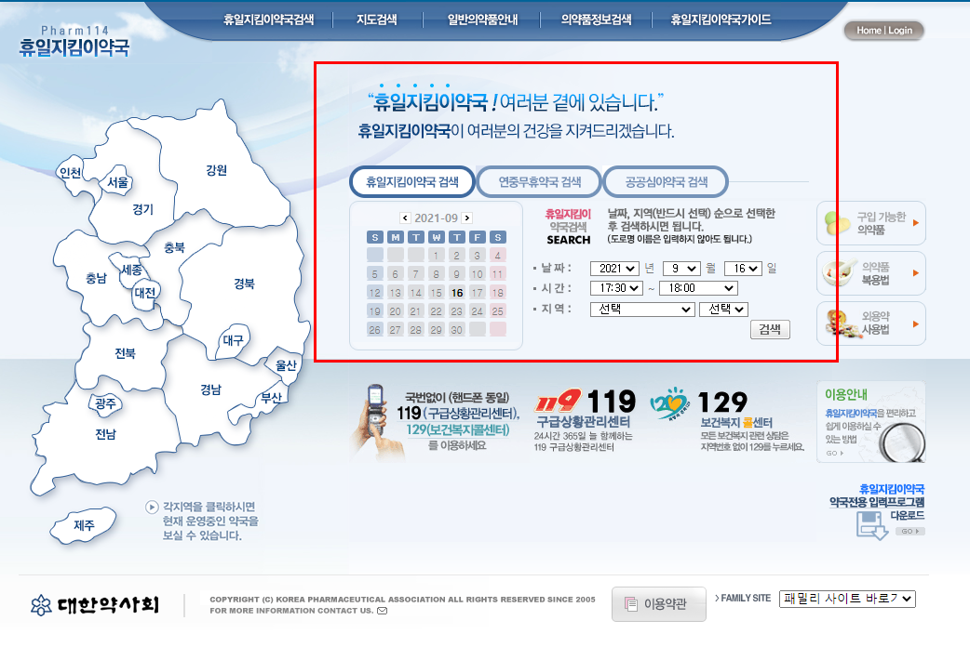The width and height of the screenshot is (970, 660).
Task: Click the GO button under download program
Action: pos(910,532)
